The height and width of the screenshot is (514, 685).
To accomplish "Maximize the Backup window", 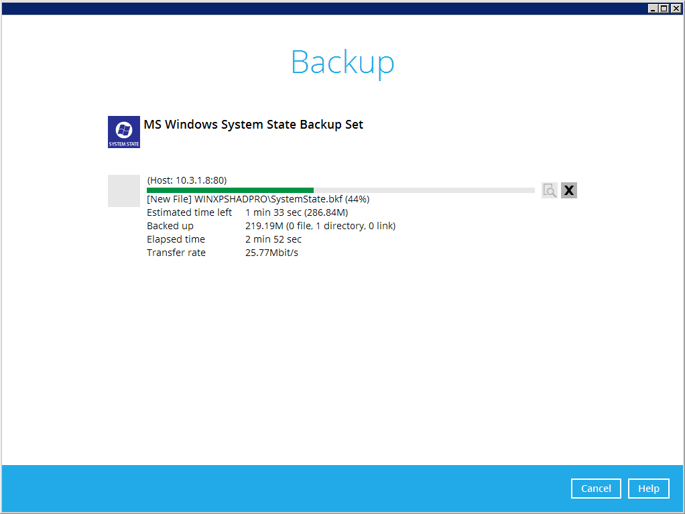I will [x=664, y=8].
